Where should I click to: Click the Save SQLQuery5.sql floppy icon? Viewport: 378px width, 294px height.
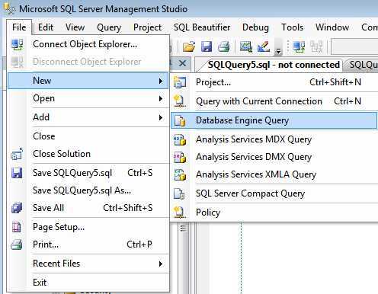click(x=17, y=173)
